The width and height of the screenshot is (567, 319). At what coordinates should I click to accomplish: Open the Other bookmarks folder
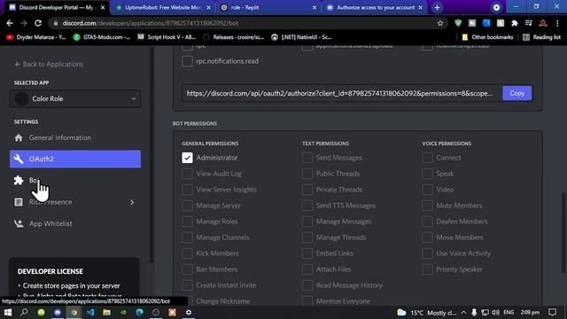pyautogui.click(x=487, y=37)
